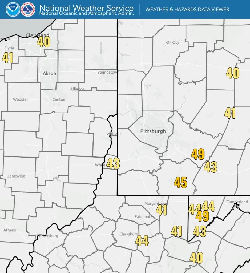The image size is (250, 273).
Task: Click the Weather & Hazards Data Viewer heading
Action: click(x=187, y=9)
